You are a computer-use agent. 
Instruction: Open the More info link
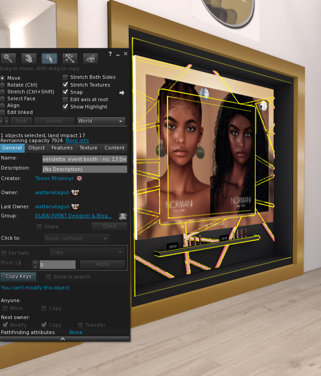(x=77, y=141)
